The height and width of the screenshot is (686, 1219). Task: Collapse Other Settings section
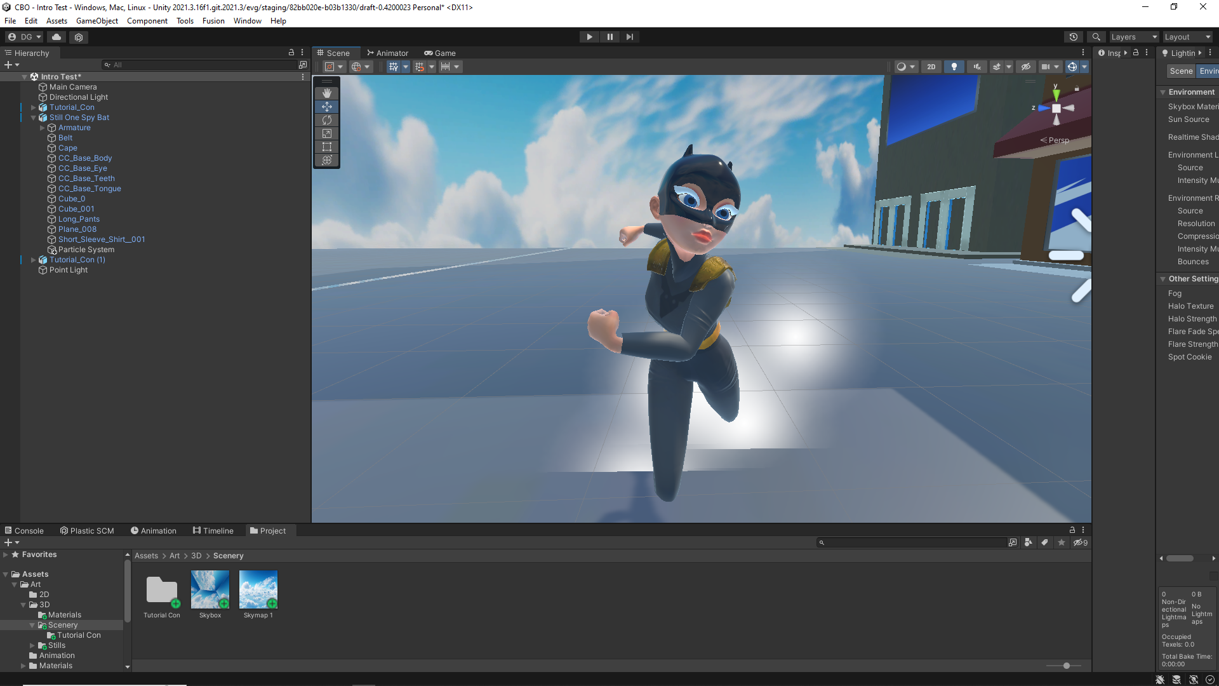1163,279
